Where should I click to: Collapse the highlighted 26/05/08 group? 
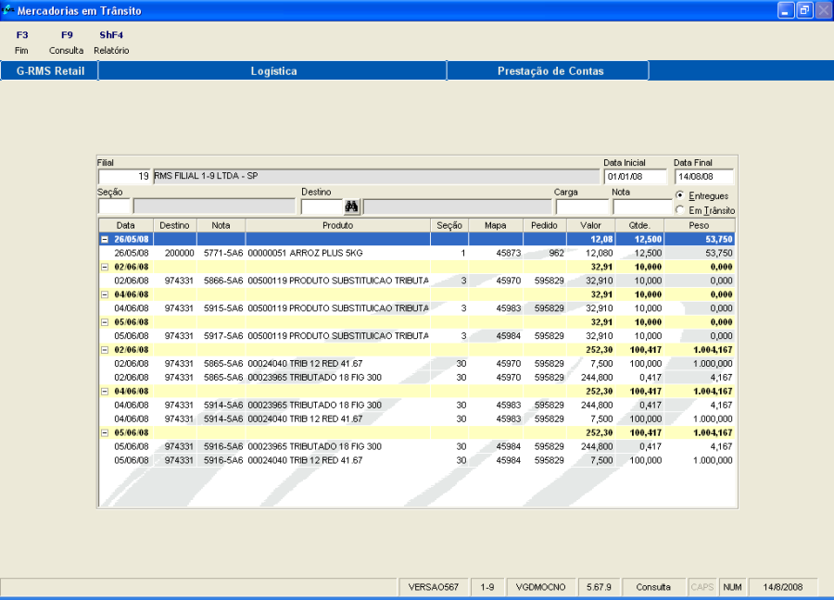(105, 240)
